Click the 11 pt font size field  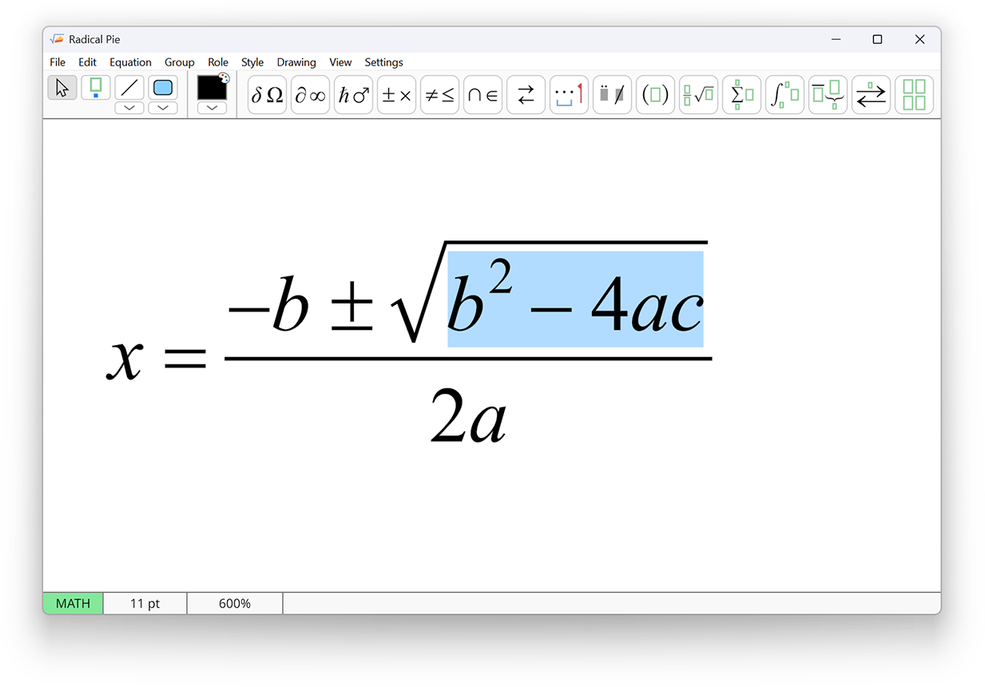(x=145, y=603)
